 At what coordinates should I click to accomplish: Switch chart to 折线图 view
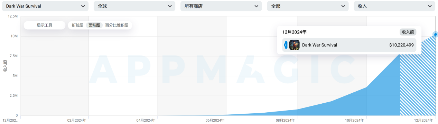click(77, 25)
